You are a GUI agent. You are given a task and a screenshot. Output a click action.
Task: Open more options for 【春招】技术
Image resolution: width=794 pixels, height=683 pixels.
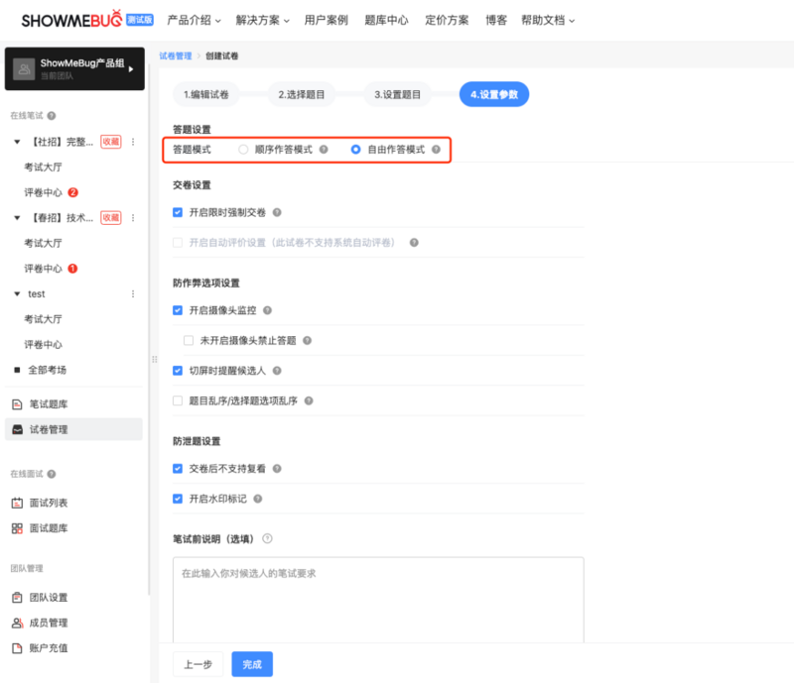(x=133, y=217)
